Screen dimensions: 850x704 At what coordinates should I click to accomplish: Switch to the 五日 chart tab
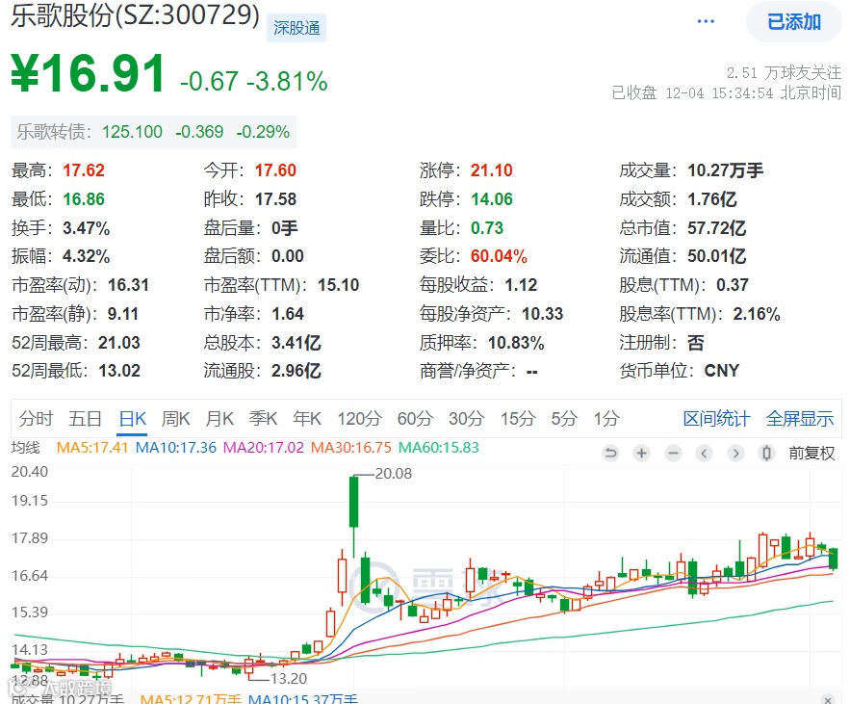[x=85, y=419]
